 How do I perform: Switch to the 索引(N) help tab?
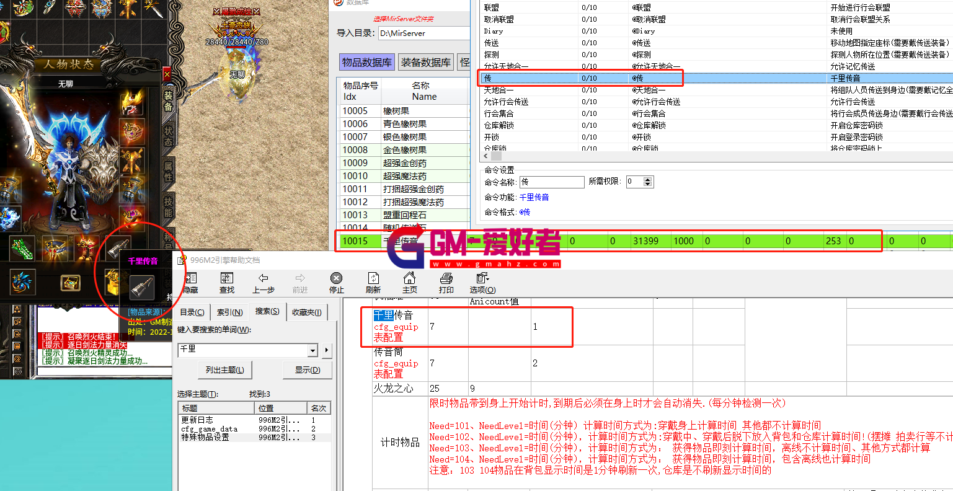(x=229, y=312)
